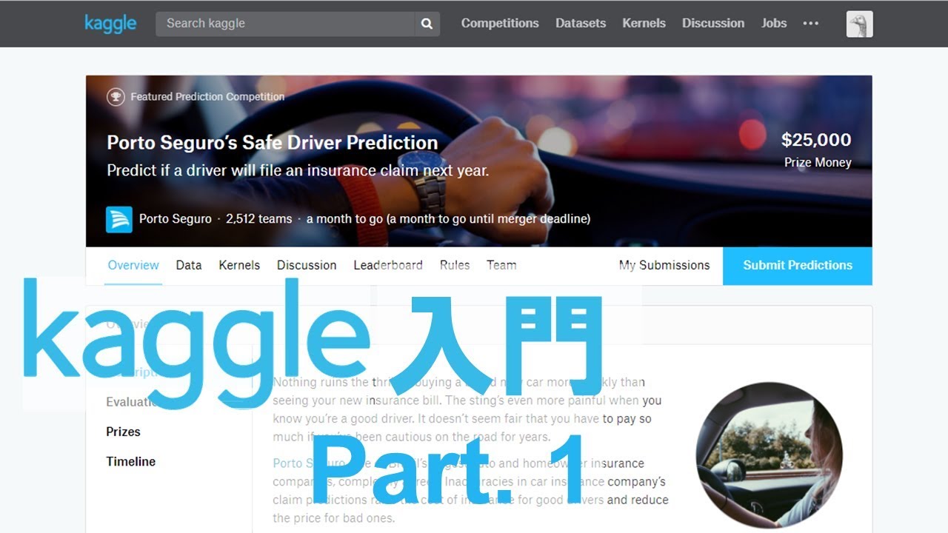Screen dimensions: 948x533
Task: Open Discussion in top navigation
Action: (713, 24)
